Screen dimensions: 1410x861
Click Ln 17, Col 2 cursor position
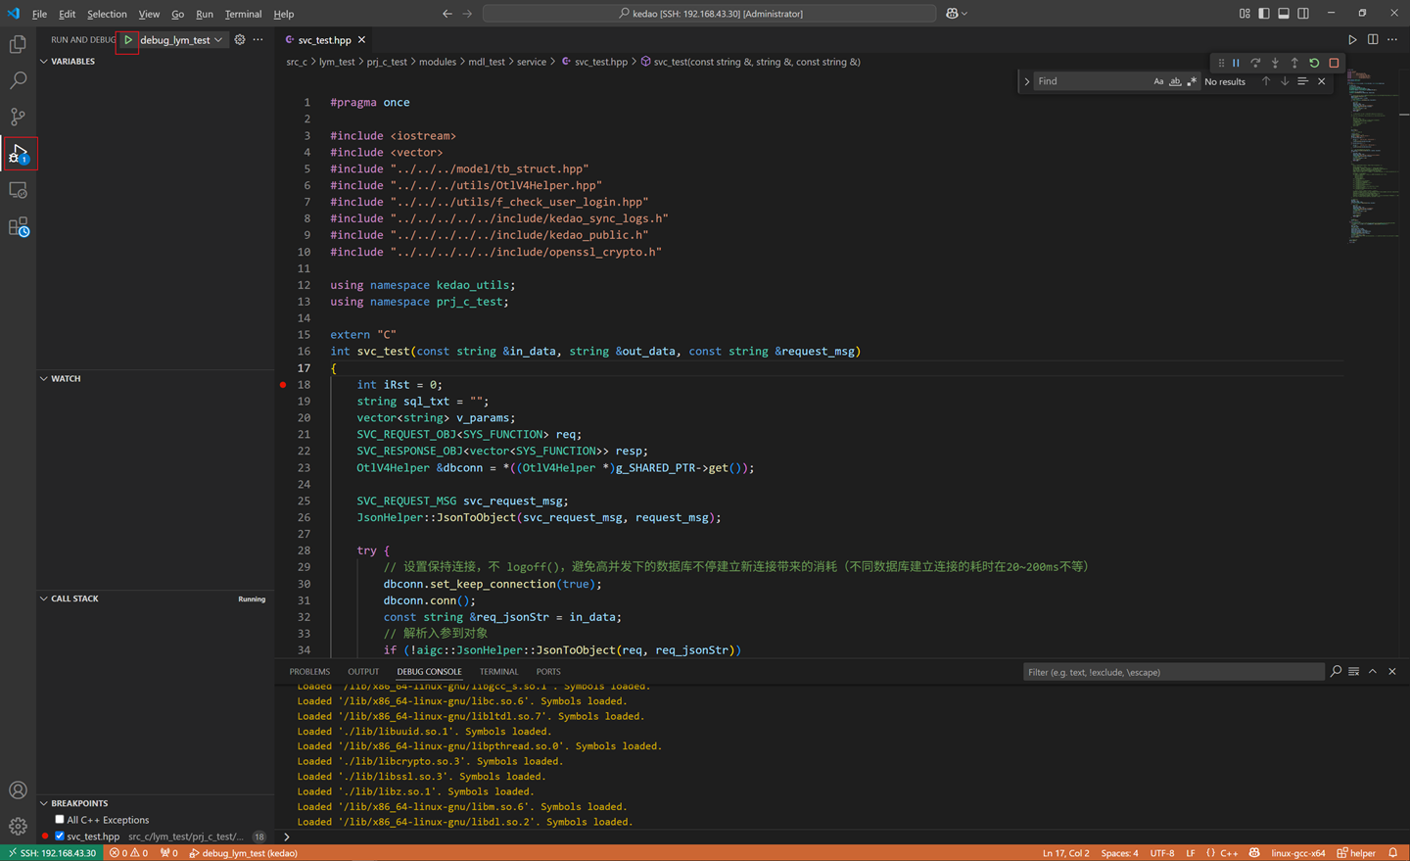point(1065,853)
